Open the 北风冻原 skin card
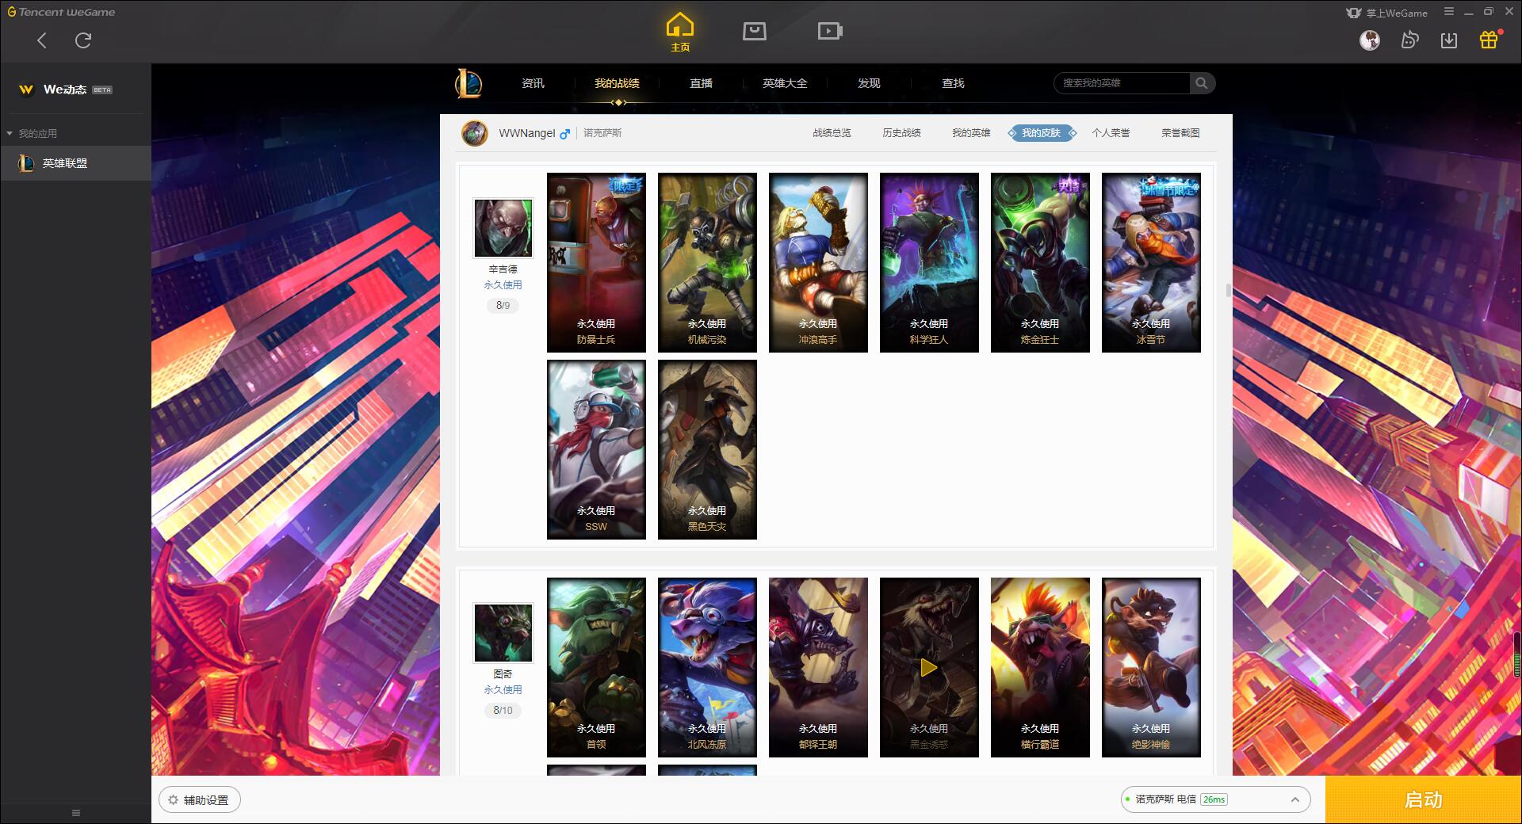This screenshot has width=1522, height=824. 707,667
